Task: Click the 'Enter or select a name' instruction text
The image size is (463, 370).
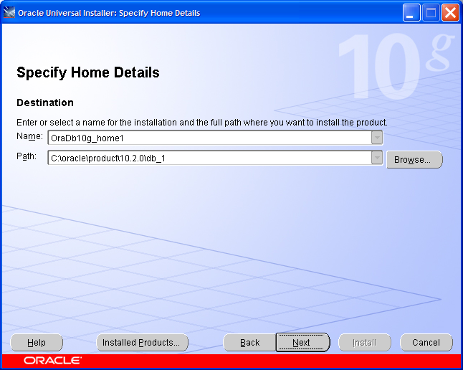Action: (x=202, y=123)
